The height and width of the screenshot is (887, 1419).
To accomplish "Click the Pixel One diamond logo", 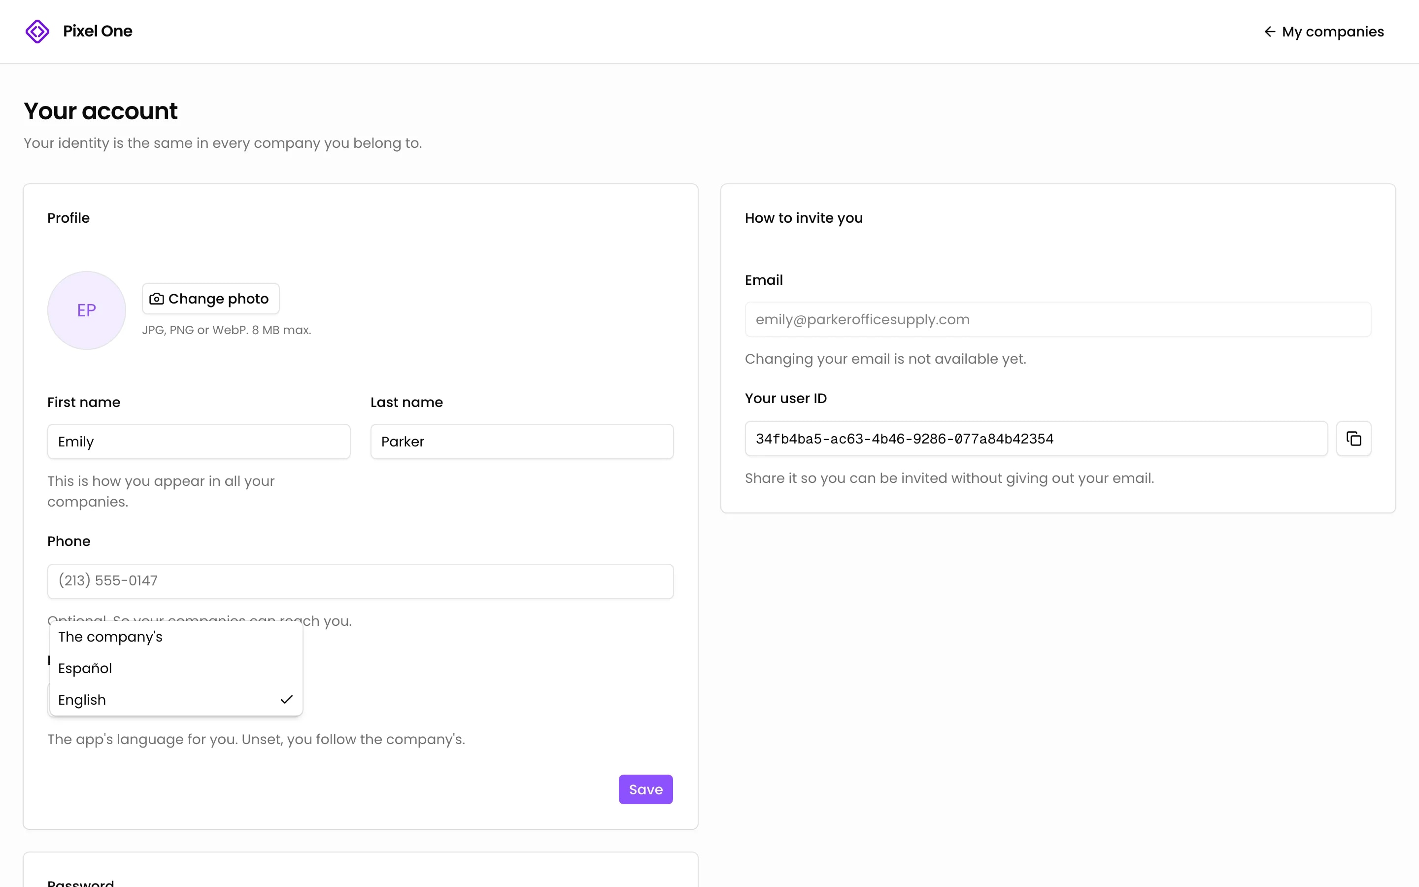I will pos(37,31).
